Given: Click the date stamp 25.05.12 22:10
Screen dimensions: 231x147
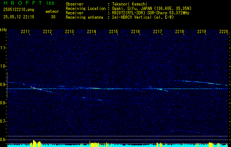Looking at the screenshot, I should pos(19,17).
